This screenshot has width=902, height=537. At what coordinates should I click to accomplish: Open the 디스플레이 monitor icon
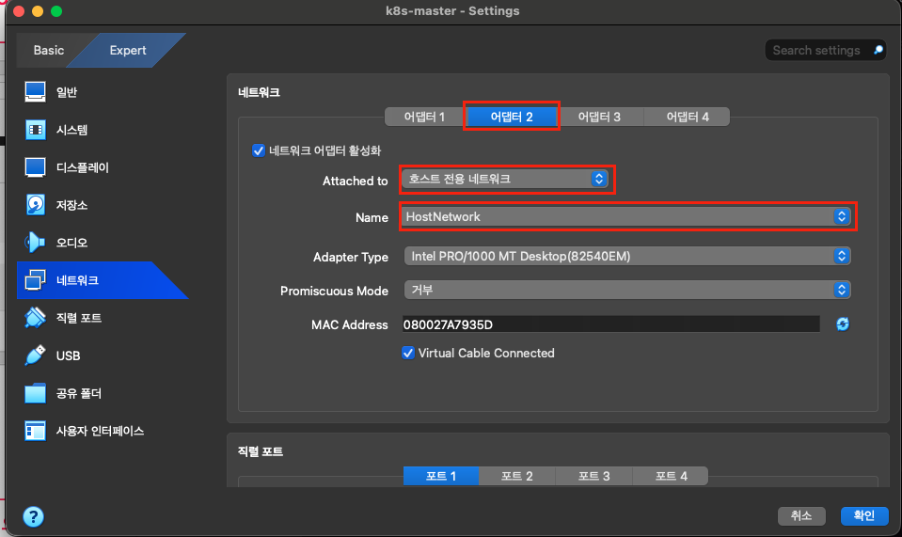[35, 167]
